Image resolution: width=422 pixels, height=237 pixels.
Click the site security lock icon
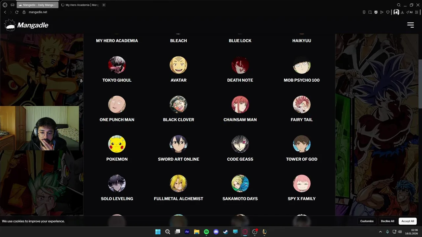(24, 12)
